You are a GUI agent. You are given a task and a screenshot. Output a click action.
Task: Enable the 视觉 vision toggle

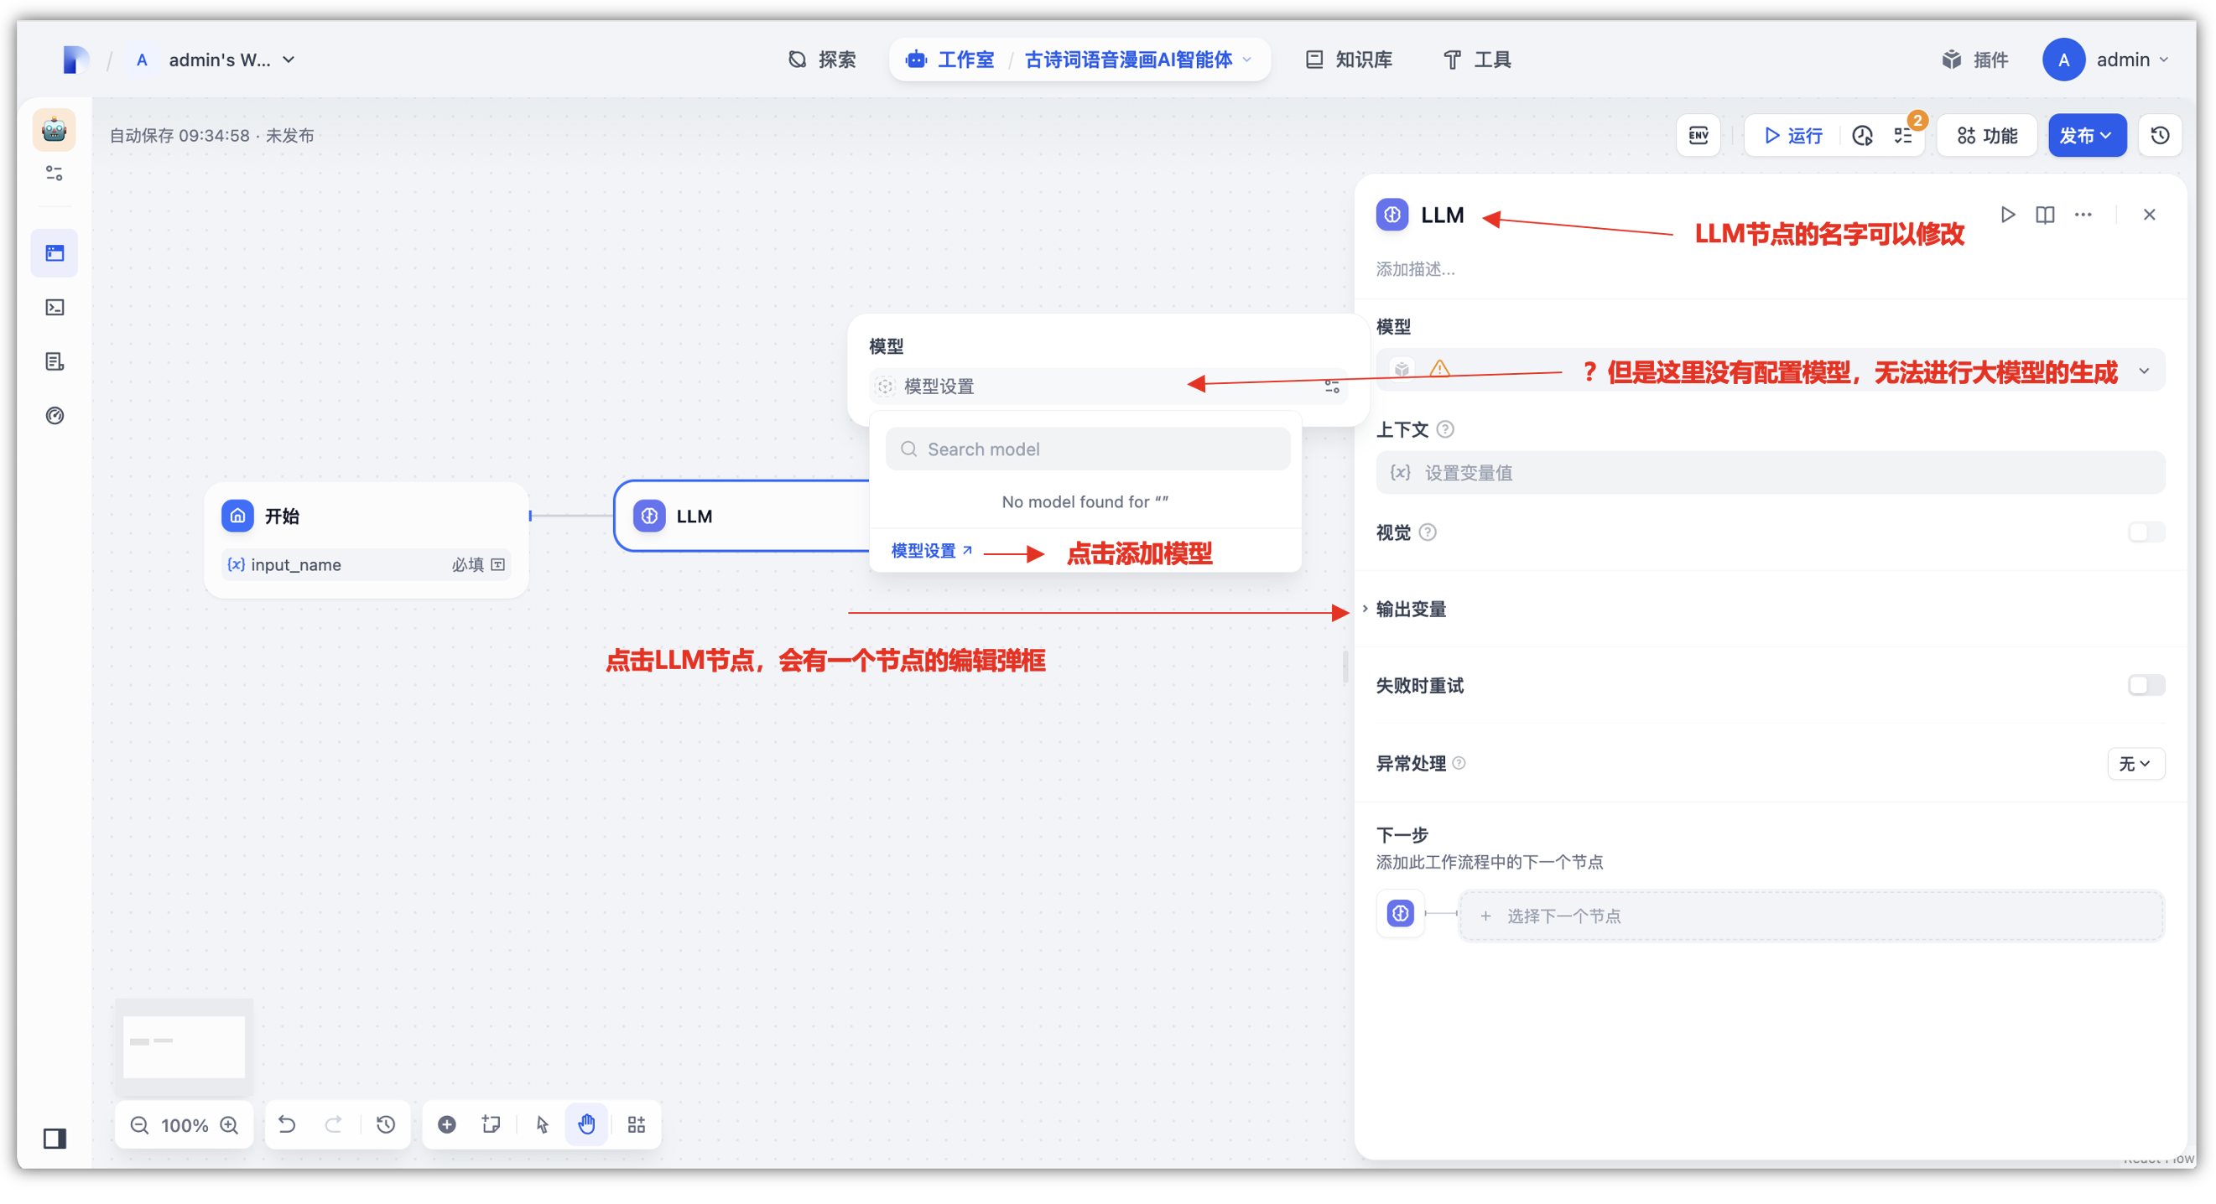[2146, 532]
